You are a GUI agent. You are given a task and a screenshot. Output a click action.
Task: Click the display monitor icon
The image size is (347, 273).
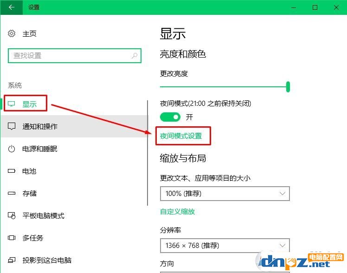click(x=12, y=104)
